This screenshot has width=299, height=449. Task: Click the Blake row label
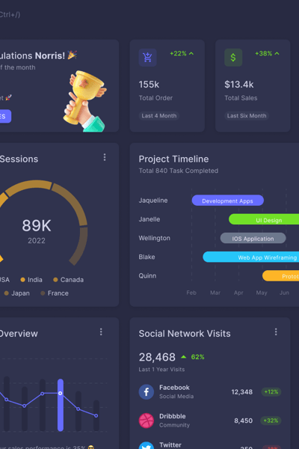pos(147,257)
